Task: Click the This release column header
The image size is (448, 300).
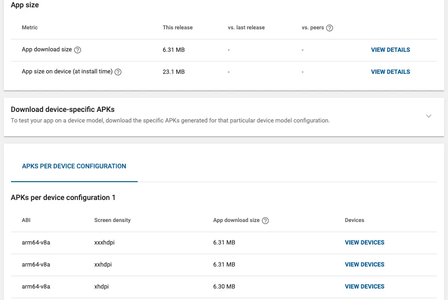Action: pos(178,28)
